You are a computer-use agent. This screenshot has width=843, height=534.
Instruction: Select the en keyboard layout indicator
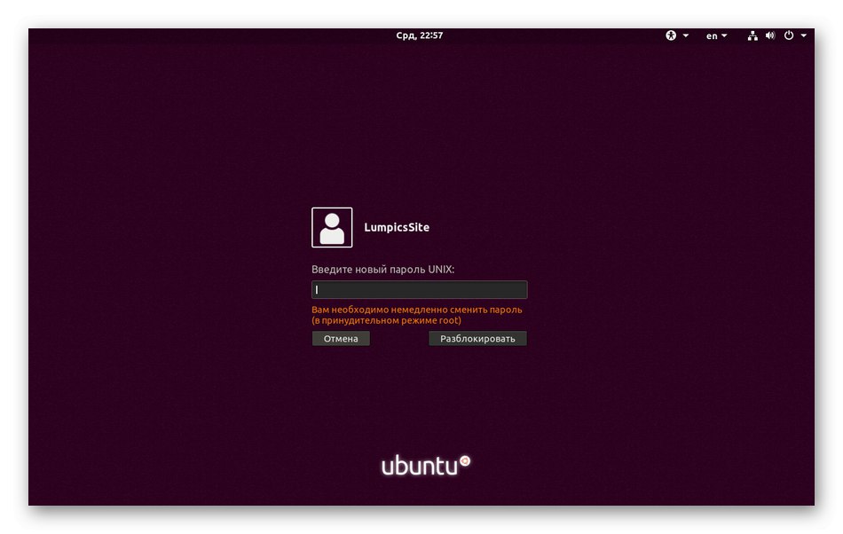713,35
